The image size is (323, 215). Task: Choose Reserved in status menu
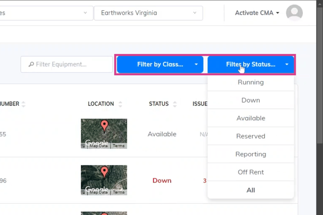coord(251,136)
